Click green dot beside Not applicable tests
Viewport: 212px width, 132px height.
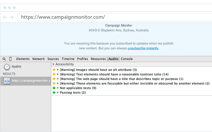click(x=54, y=88)
